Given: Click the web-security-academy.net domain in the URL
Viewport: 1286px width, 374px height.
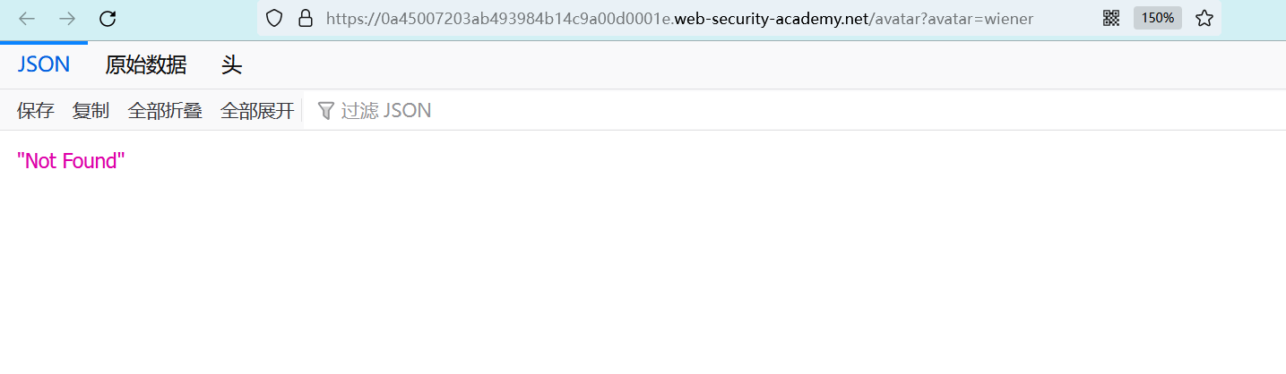Looking at the screenshot, I should 771,18.
